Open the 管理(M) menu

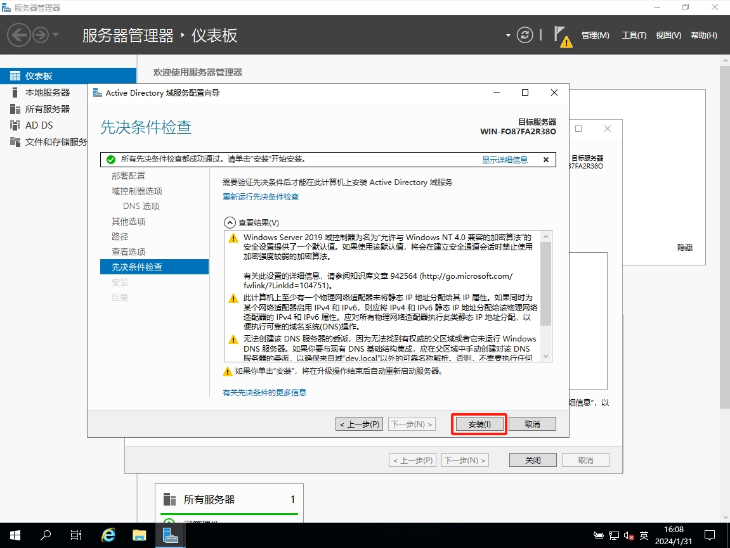coord(595,35)
